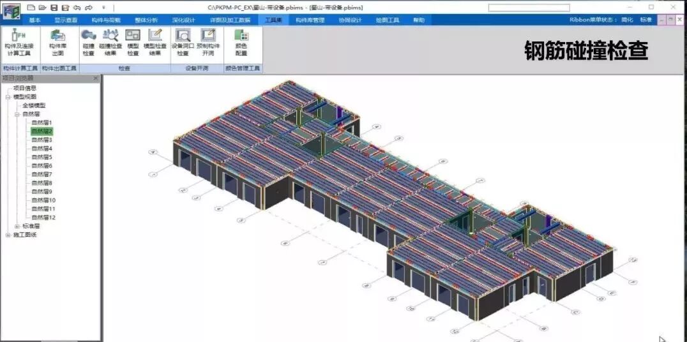Click the Open folder icon in quick access toolbar
This screenshot has height=342, width=687.
pyautogui.click(x=42, y=8)
